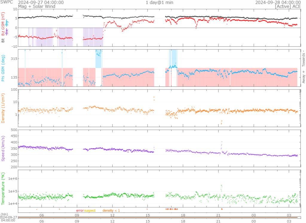Click the yellow 'suspect' legend label
The height and width of the screenshot is (223, 306).
[90, 211]
